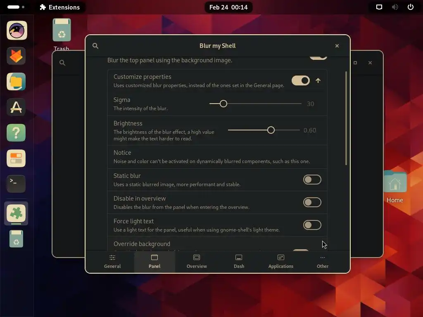This screenshot has width=423, height=317.
Task: Select the Panel tab
Action: 154,261
